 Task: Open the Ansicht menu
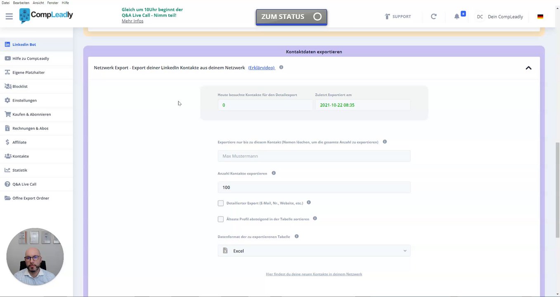point(38,2)
